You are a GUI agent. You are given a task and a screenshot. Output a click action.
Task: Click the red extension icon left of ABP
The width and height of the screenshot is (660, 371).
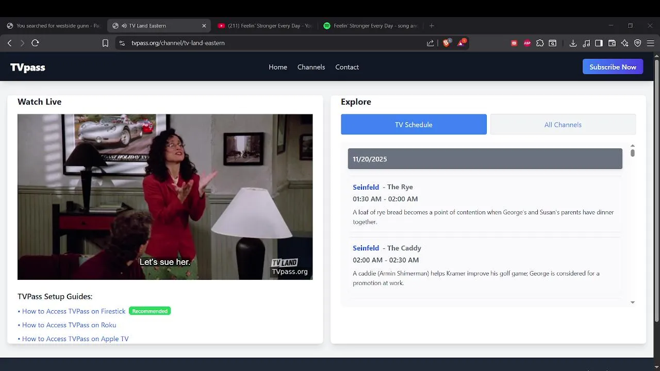pyautogui.click(x=514, y=43)
